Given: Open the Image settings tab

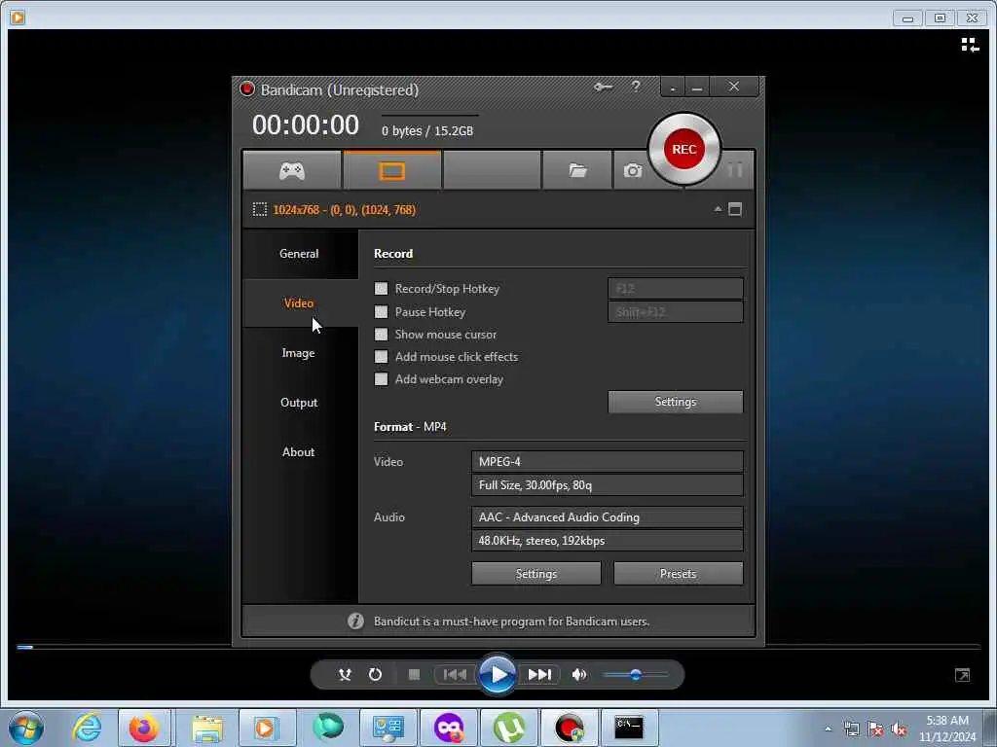Looking at the screenshot, I should pos(300,352).
